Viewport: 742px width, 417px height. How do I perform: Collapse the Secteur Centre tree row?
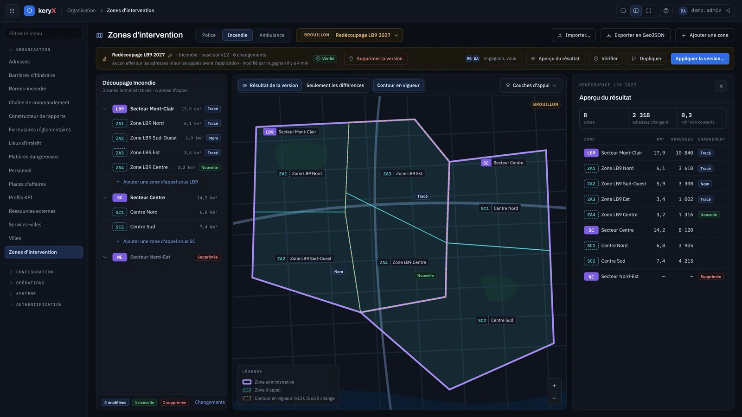point(105,198)
